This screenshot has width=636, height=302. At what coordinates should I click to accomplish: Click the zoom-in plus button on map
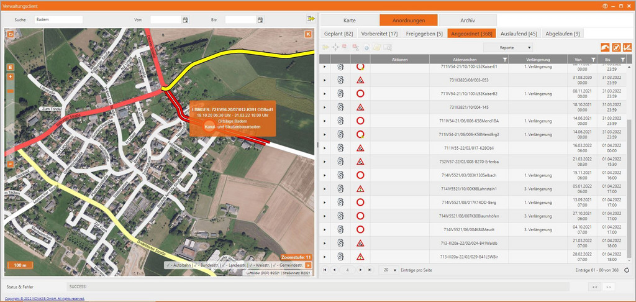click(x=10, y=76)
